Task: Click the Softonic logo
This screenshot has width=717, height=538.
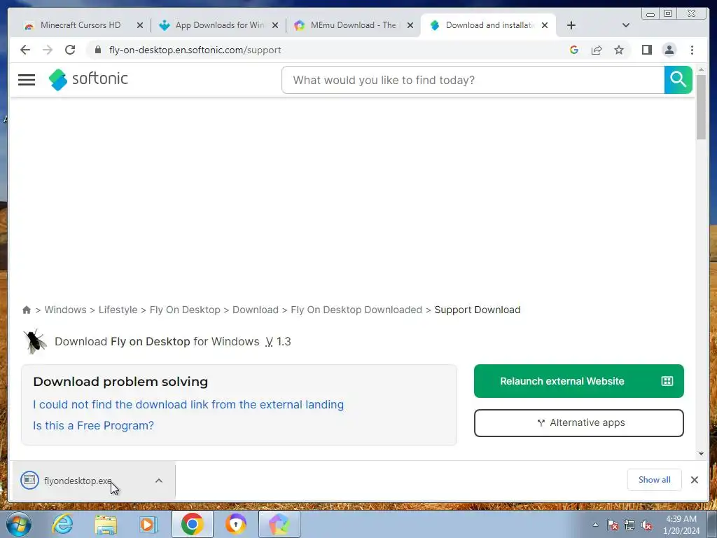Action: tap(88, 79)
